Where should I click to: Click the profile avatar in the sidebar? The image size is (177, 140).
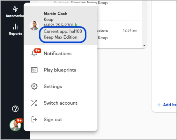pos(15,125)
